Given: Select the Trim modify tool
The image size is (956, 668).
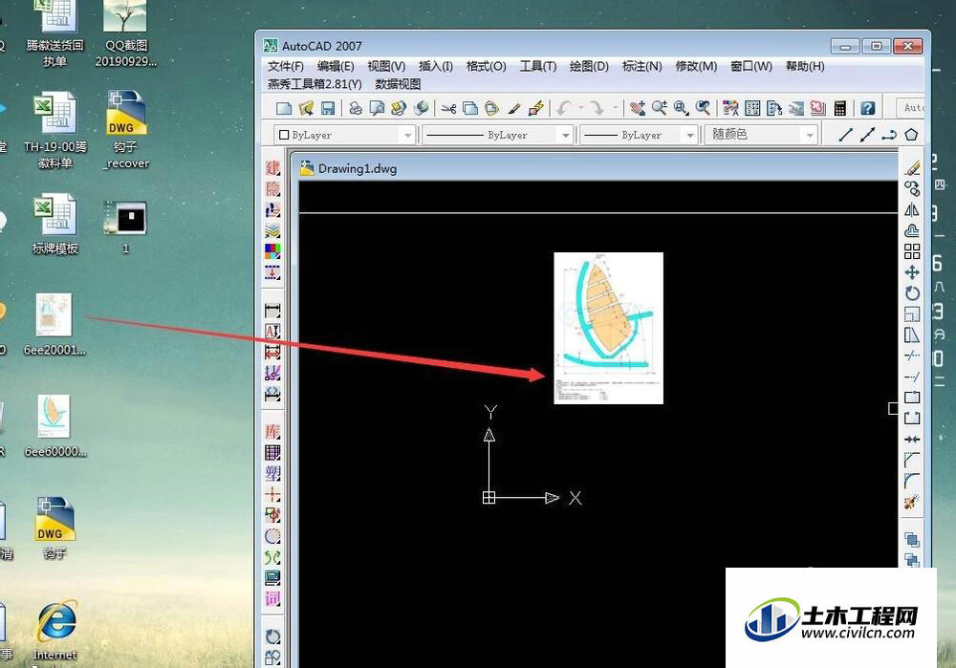Looking at the screenshot, I should click(912, 356).
